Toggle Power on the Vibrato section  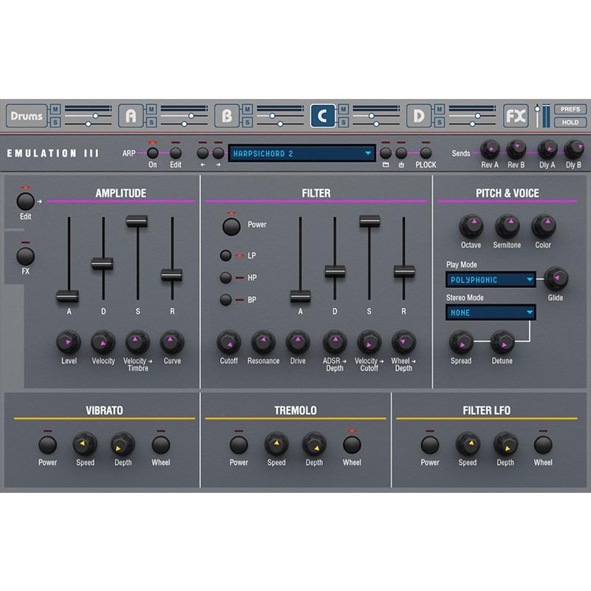point(47,445)
